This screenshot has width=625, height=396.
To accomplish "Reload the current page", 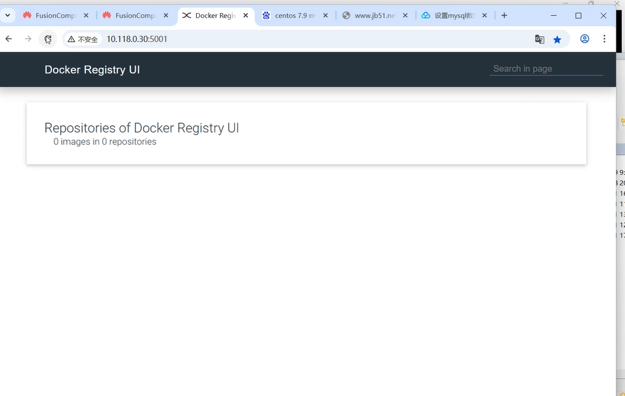I will 48,39.
